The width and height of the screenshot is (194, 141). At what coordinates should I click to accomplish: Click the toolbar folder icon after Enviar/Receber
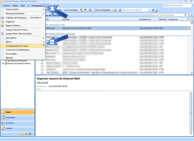[x=115, y=10]
